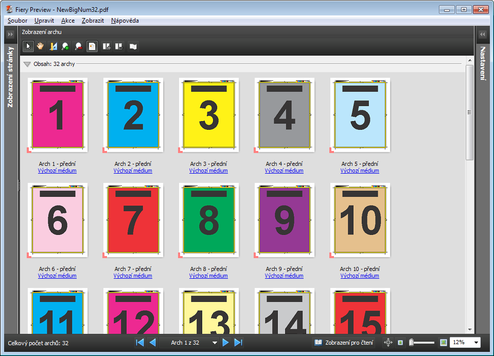Select the gray sheet 4 thumbnail

pyautogui.click(x=285, y=115)
